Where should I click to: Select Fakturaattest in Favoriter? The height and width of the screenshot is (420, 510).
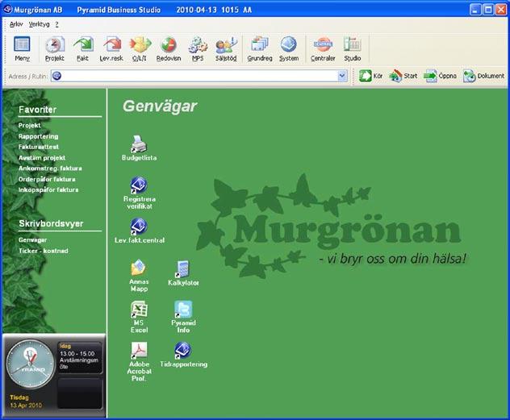39,147
